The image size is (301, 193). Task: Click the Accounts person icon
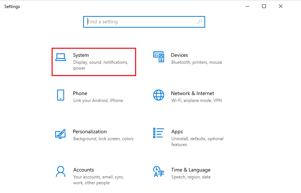pos(61,172)
